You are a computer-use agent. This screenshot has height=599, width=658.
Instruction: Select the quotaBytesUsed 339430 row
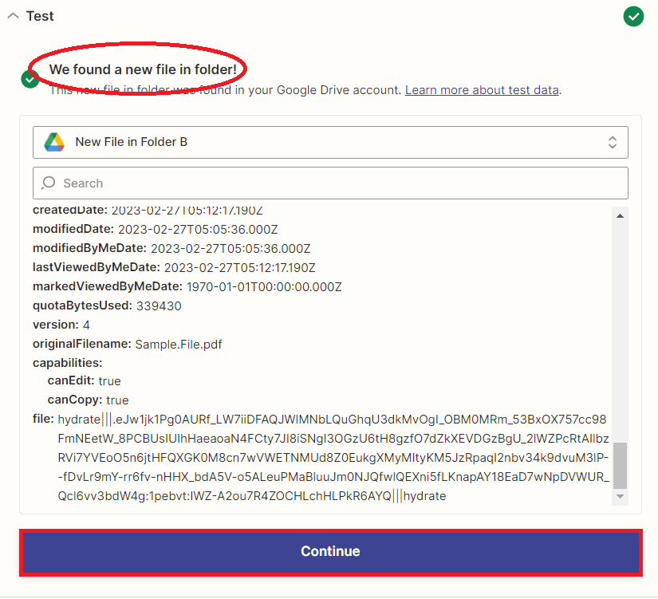(x=107, y=305)
